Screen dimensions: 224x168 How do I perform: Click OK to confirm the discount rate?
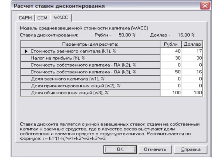[120, 150]
